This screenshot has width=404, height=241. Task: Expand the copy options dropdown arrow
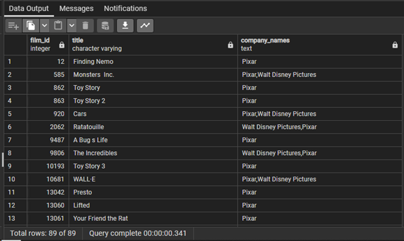45,25
